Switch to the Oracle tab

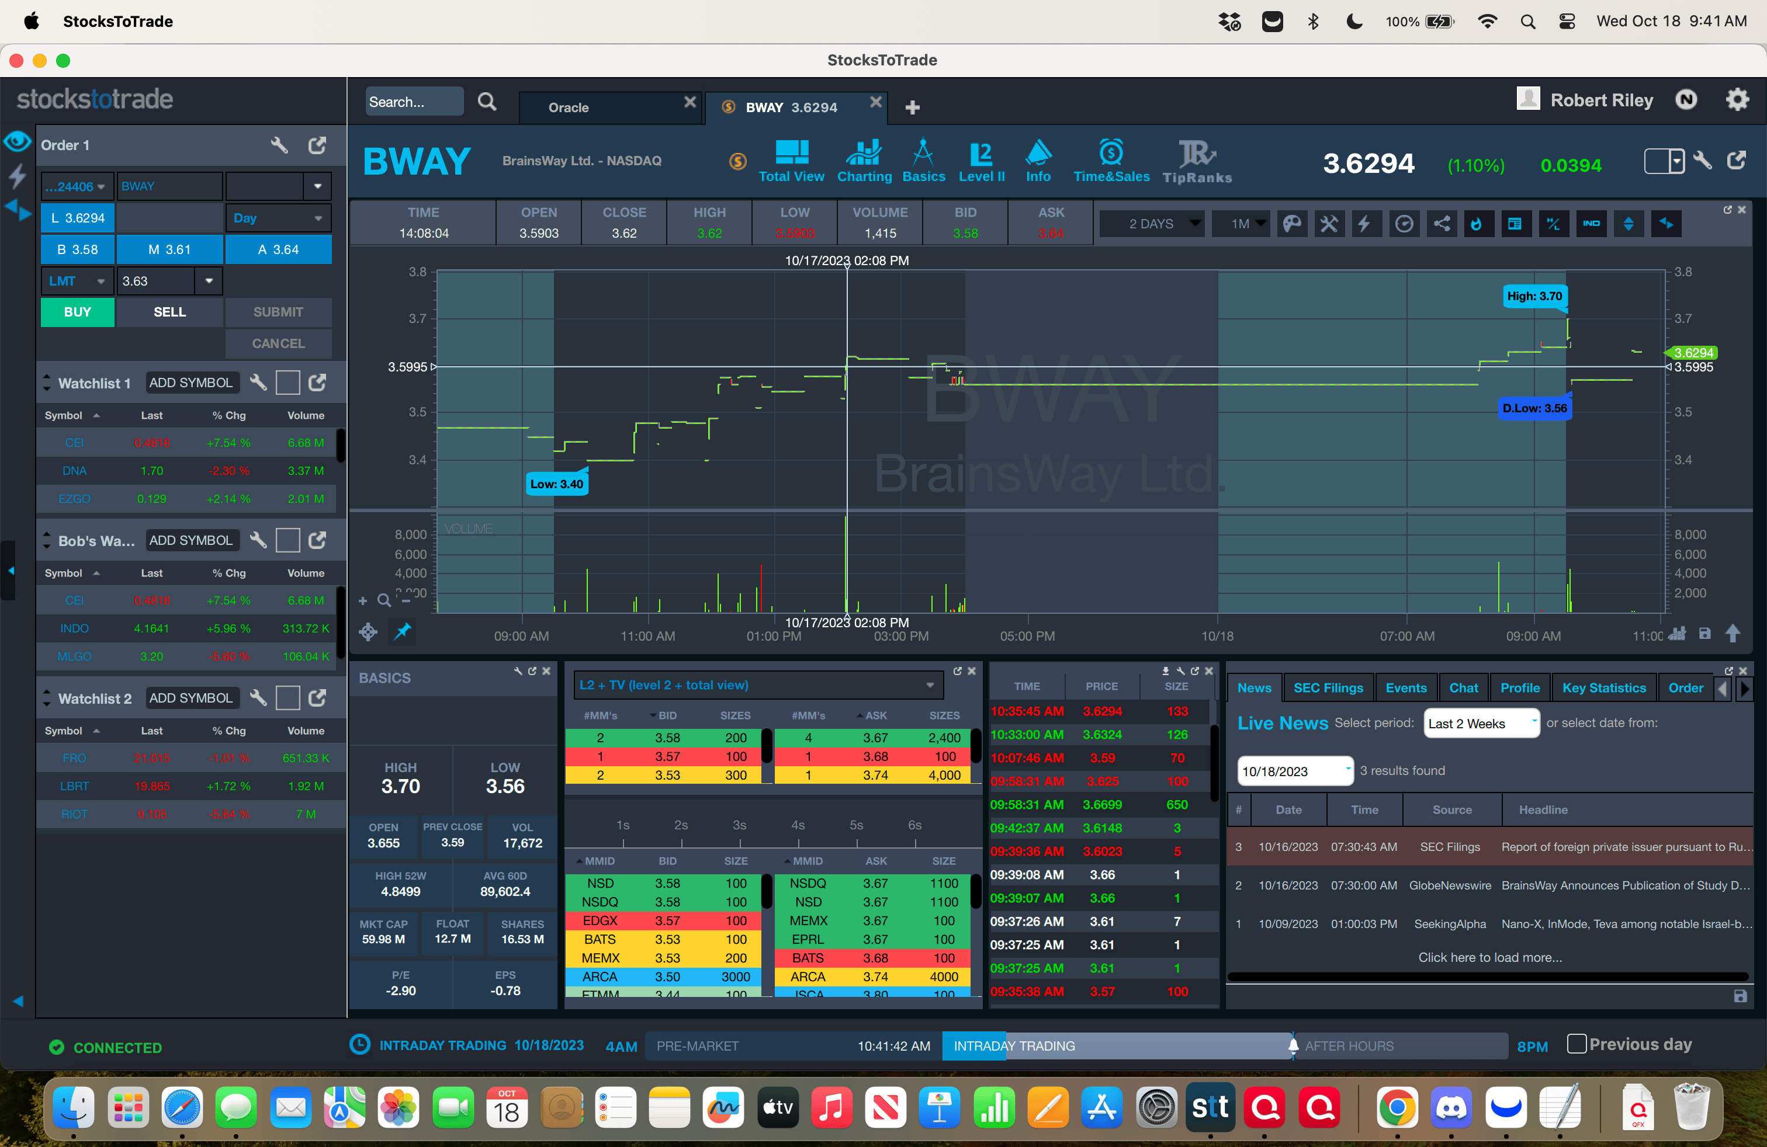[x=569, y=107]
